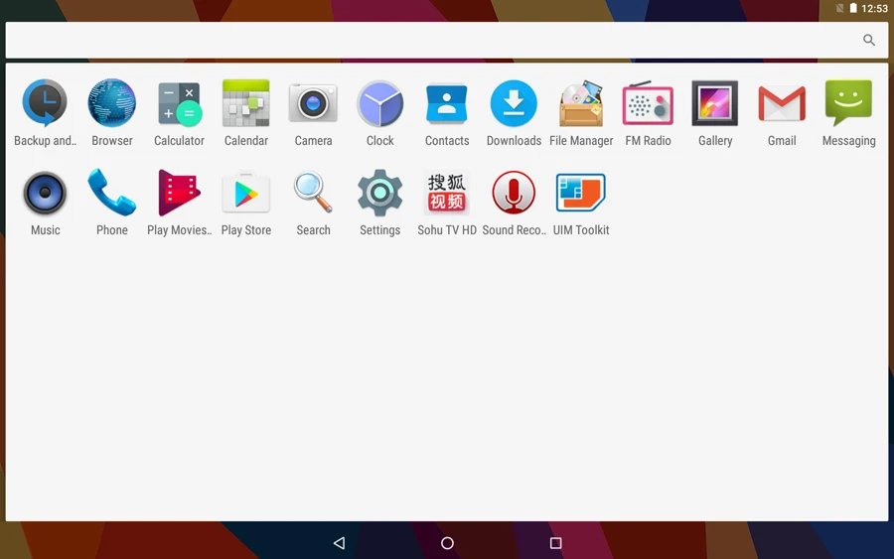The height and width of the screenshot is (559, 894).
Task: Focus the app search input field
Action: pyautogui.click(x=447, y=40)
